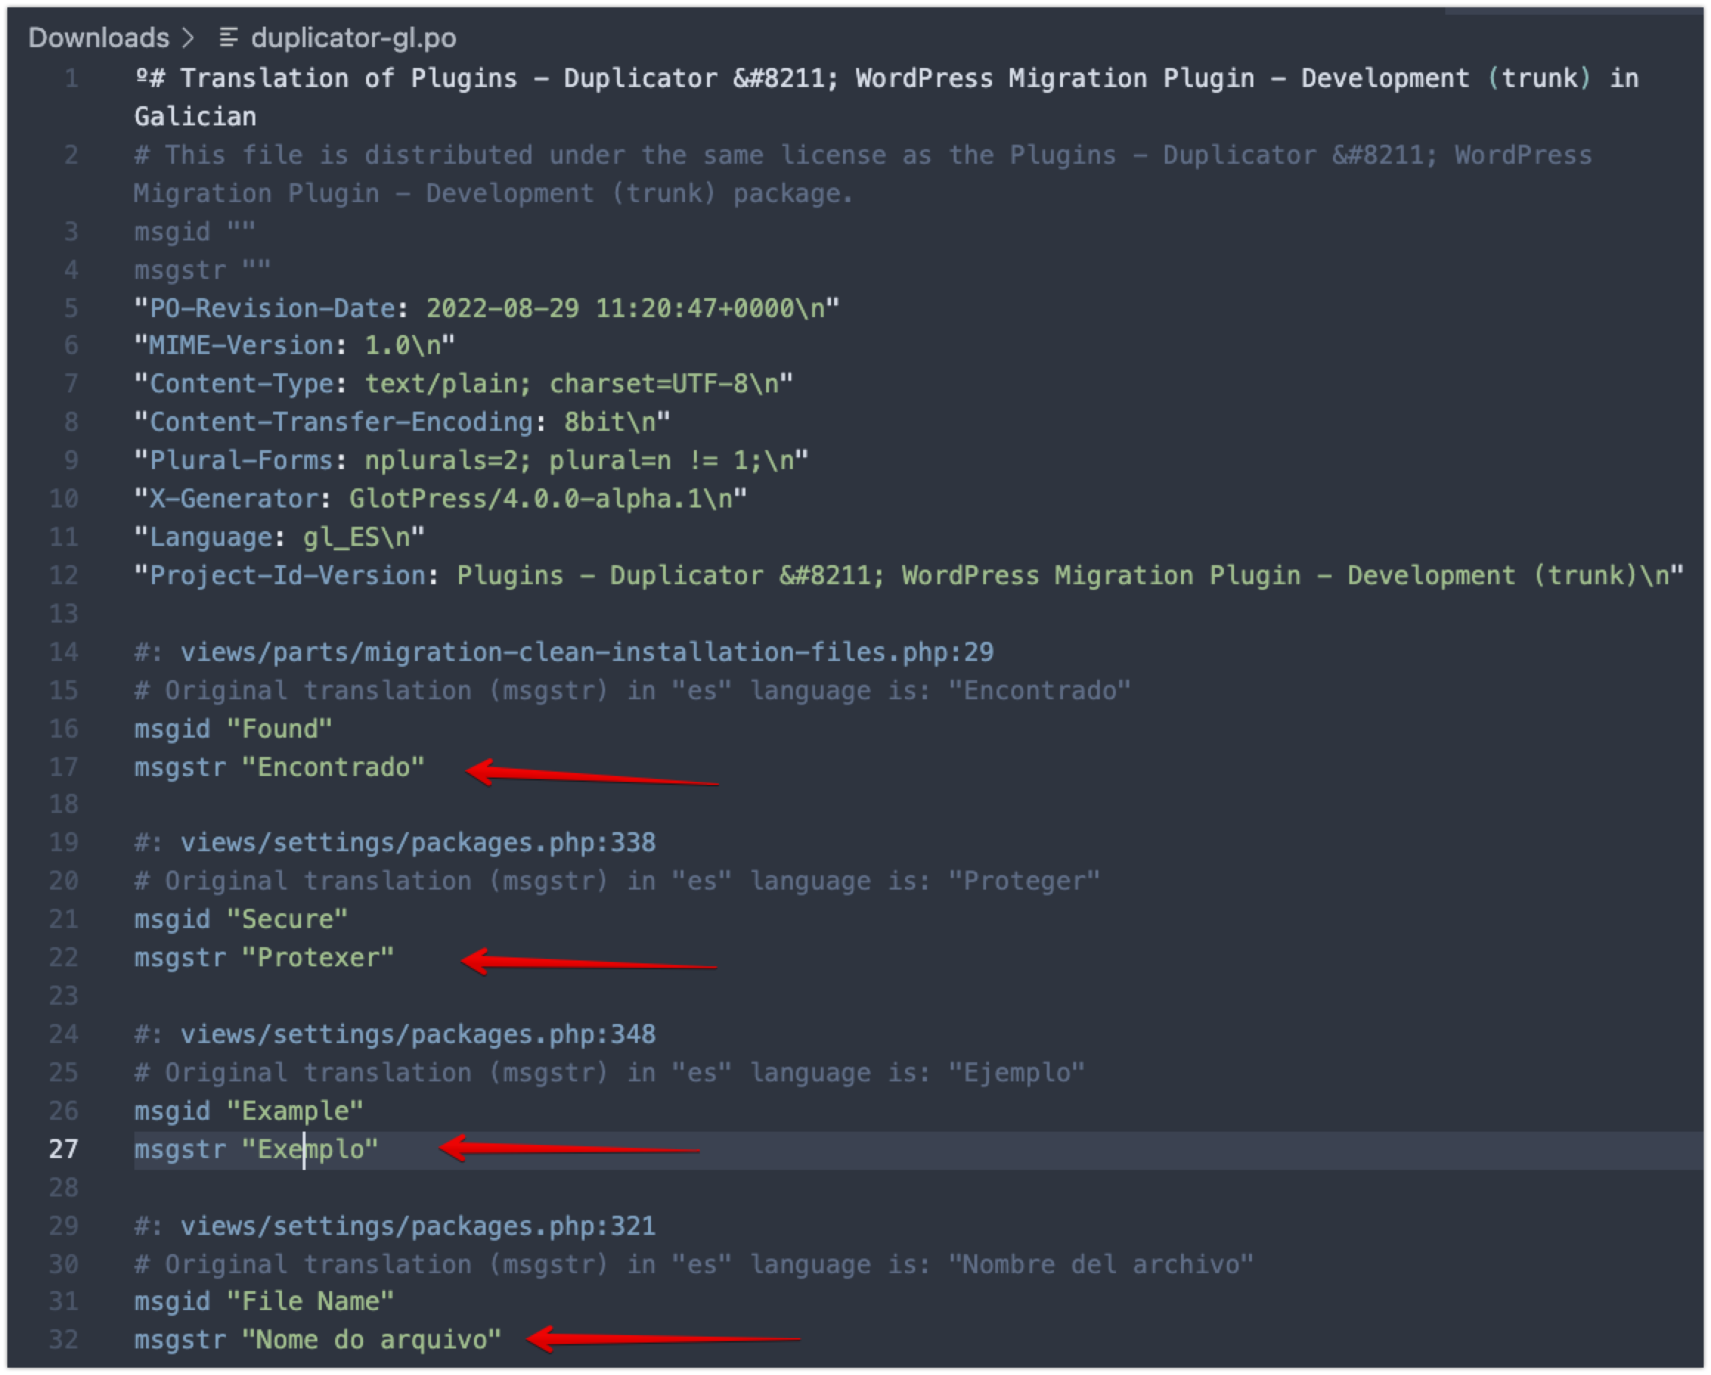The width and height of the screenshot is (1711, 1375).
Task: Click the X-Generator GlotPress line
Action: pyautogui.click(x=441, y=498)
